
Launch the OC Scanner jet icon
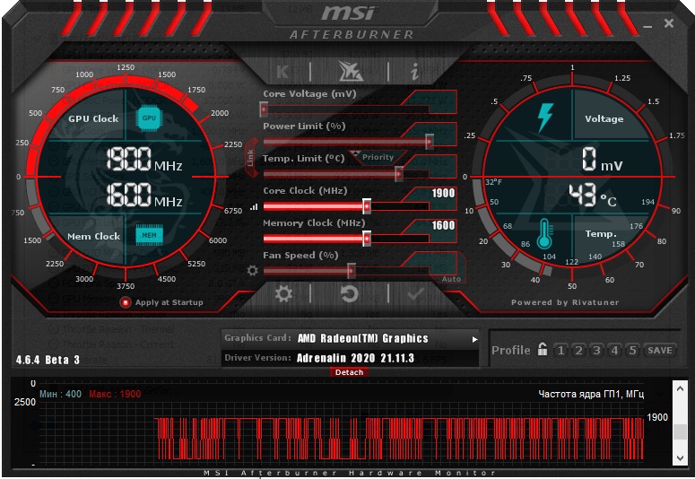(350, 72)
